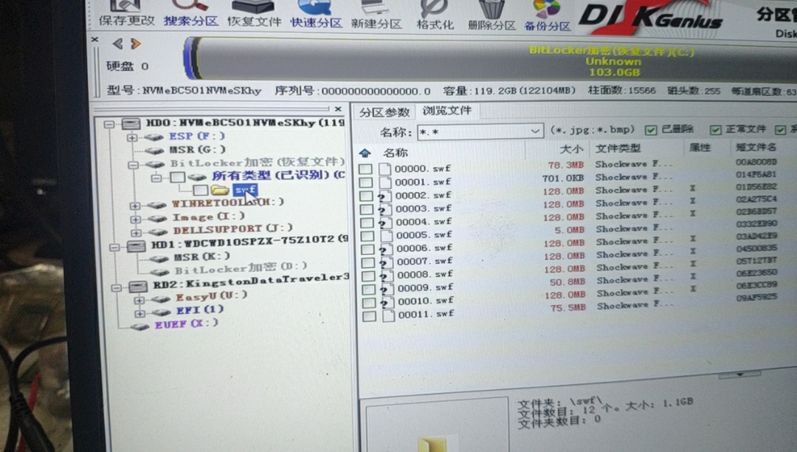Close the partition tree pane

pos(338,109)
